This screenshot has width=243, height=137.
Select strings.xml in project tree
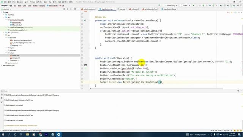point(15,58)
